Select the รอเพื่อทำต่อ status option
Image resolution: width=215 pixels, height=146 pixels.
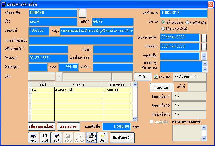pyautogui.click(x=187, y=22)
